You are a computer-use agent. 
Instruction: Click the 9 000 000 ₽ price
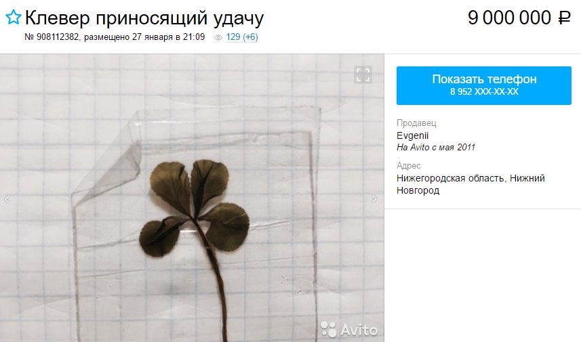coord(519,18)
